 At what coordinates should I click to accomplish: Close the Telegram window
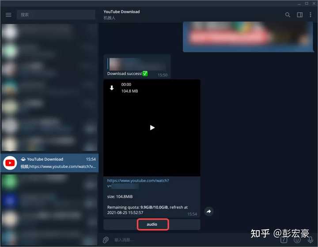pyautogui.click(x=314, y=4)
